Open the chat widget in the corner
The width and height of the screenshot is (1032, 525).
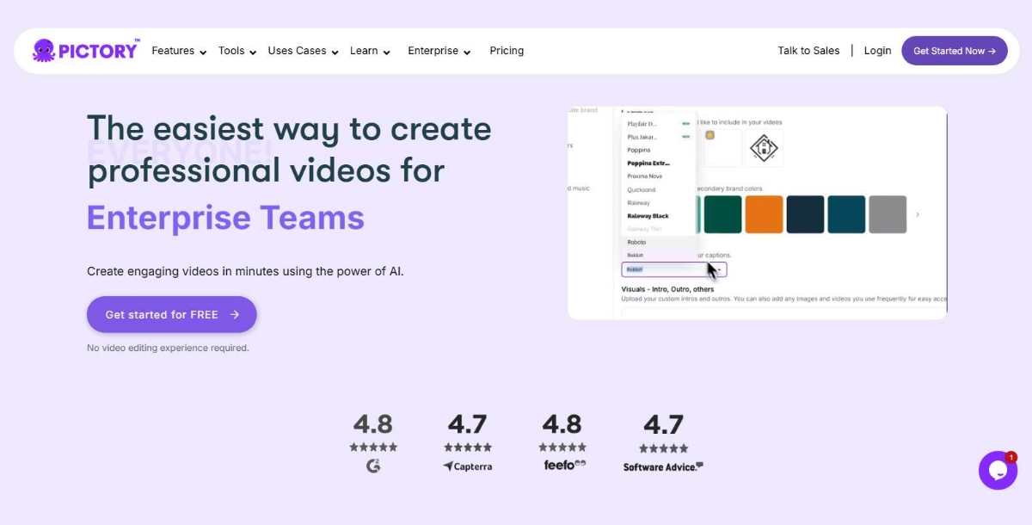998,470
